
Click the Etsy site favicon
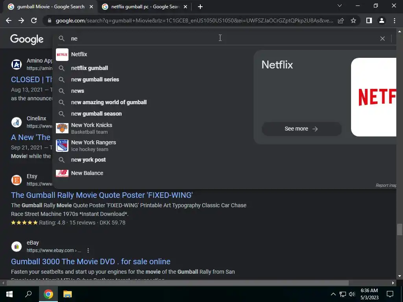coord(17,180)
